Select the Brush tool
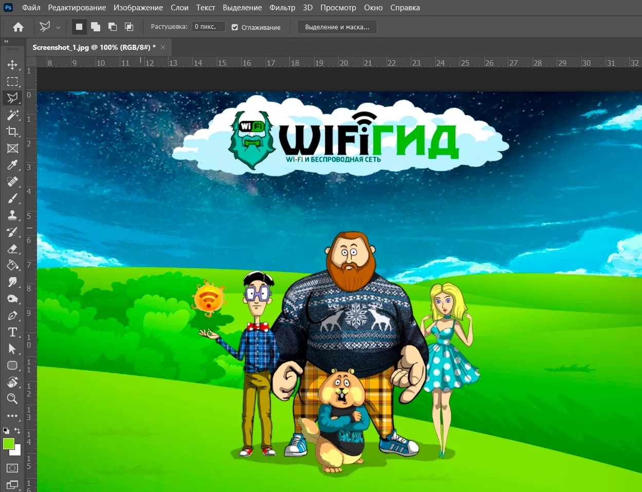The width and height of the screenshot is (642, 492). [x=12, y=198]
